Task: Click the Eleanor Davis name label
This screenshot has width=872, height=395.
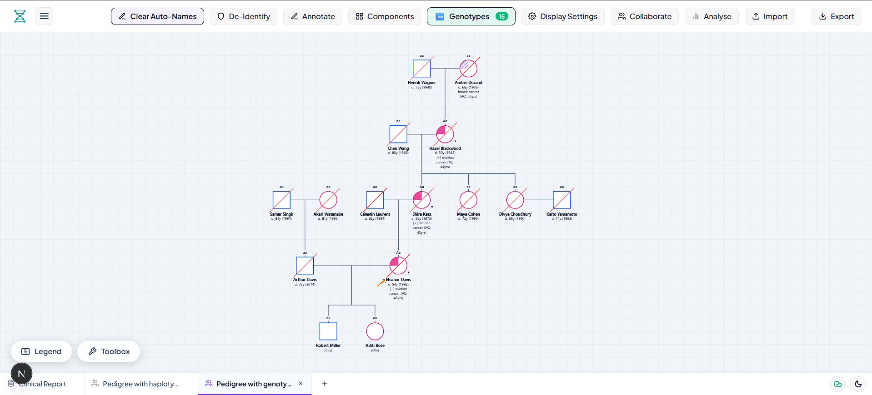Action: (398, 280)
